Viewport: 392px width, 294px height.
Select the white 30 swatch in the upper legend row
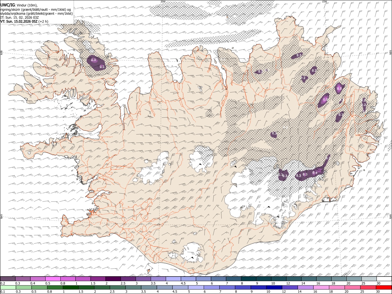click(384, 279)
